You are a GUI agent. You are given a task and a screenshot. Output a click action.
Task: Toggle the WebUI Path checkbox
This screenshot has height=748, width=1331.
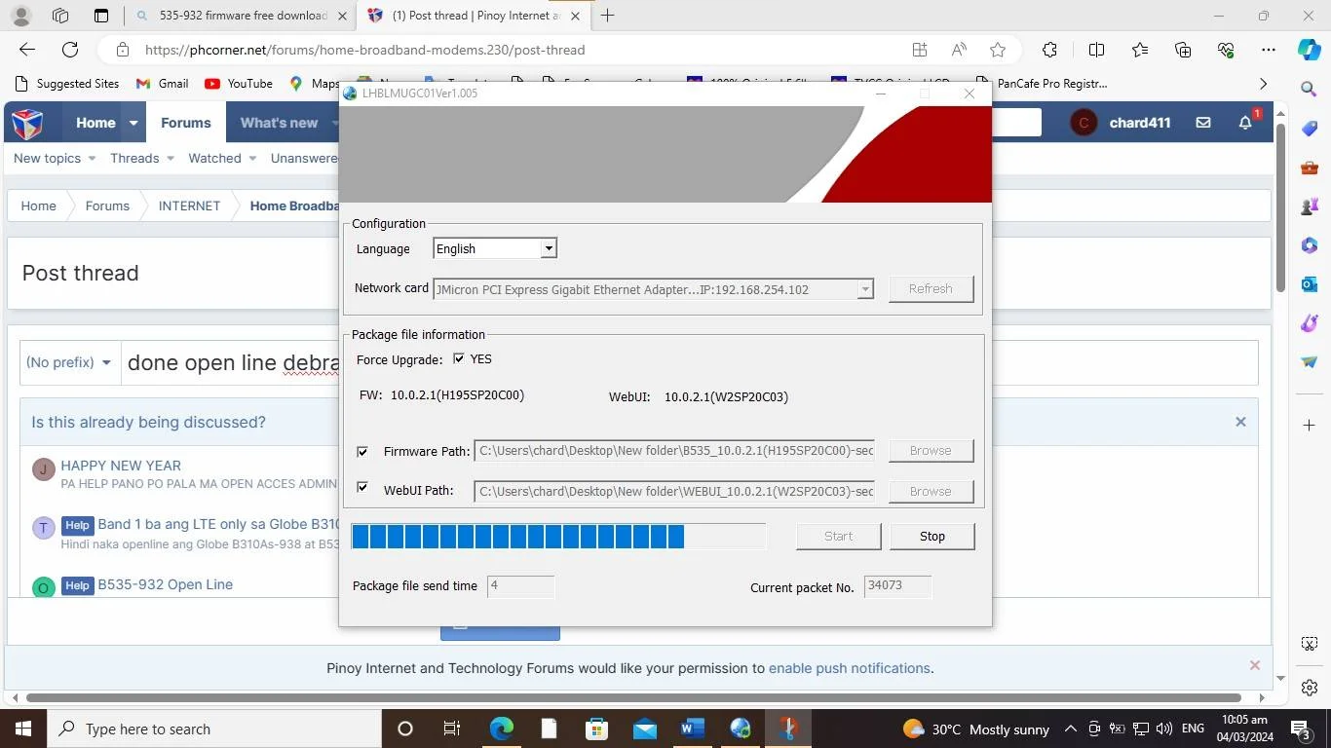pos(362,488)
